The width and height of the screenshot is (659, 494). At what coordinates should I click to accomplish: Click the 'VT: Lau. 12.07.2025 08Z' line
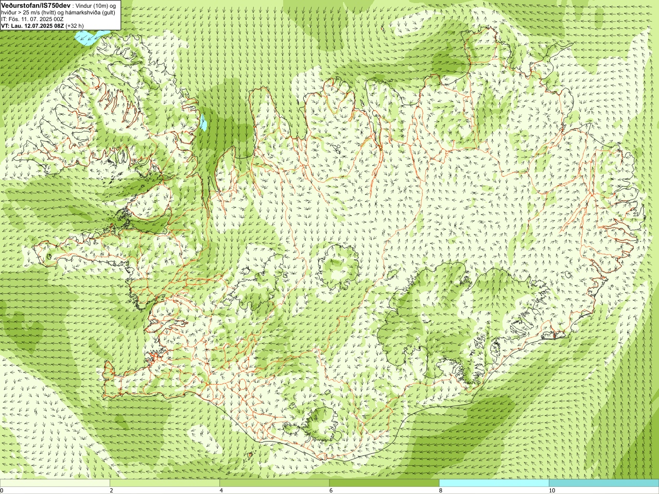pyautogui.click(x=32, y=25)
